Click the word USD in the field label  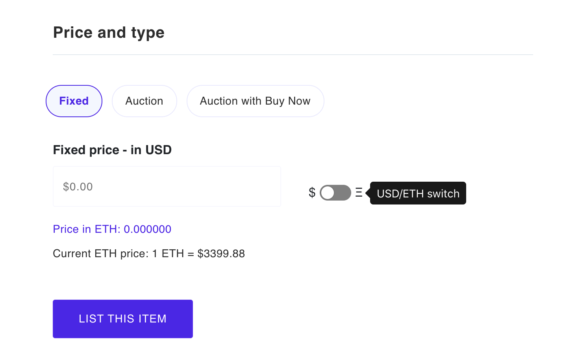(x=158, y=150)
